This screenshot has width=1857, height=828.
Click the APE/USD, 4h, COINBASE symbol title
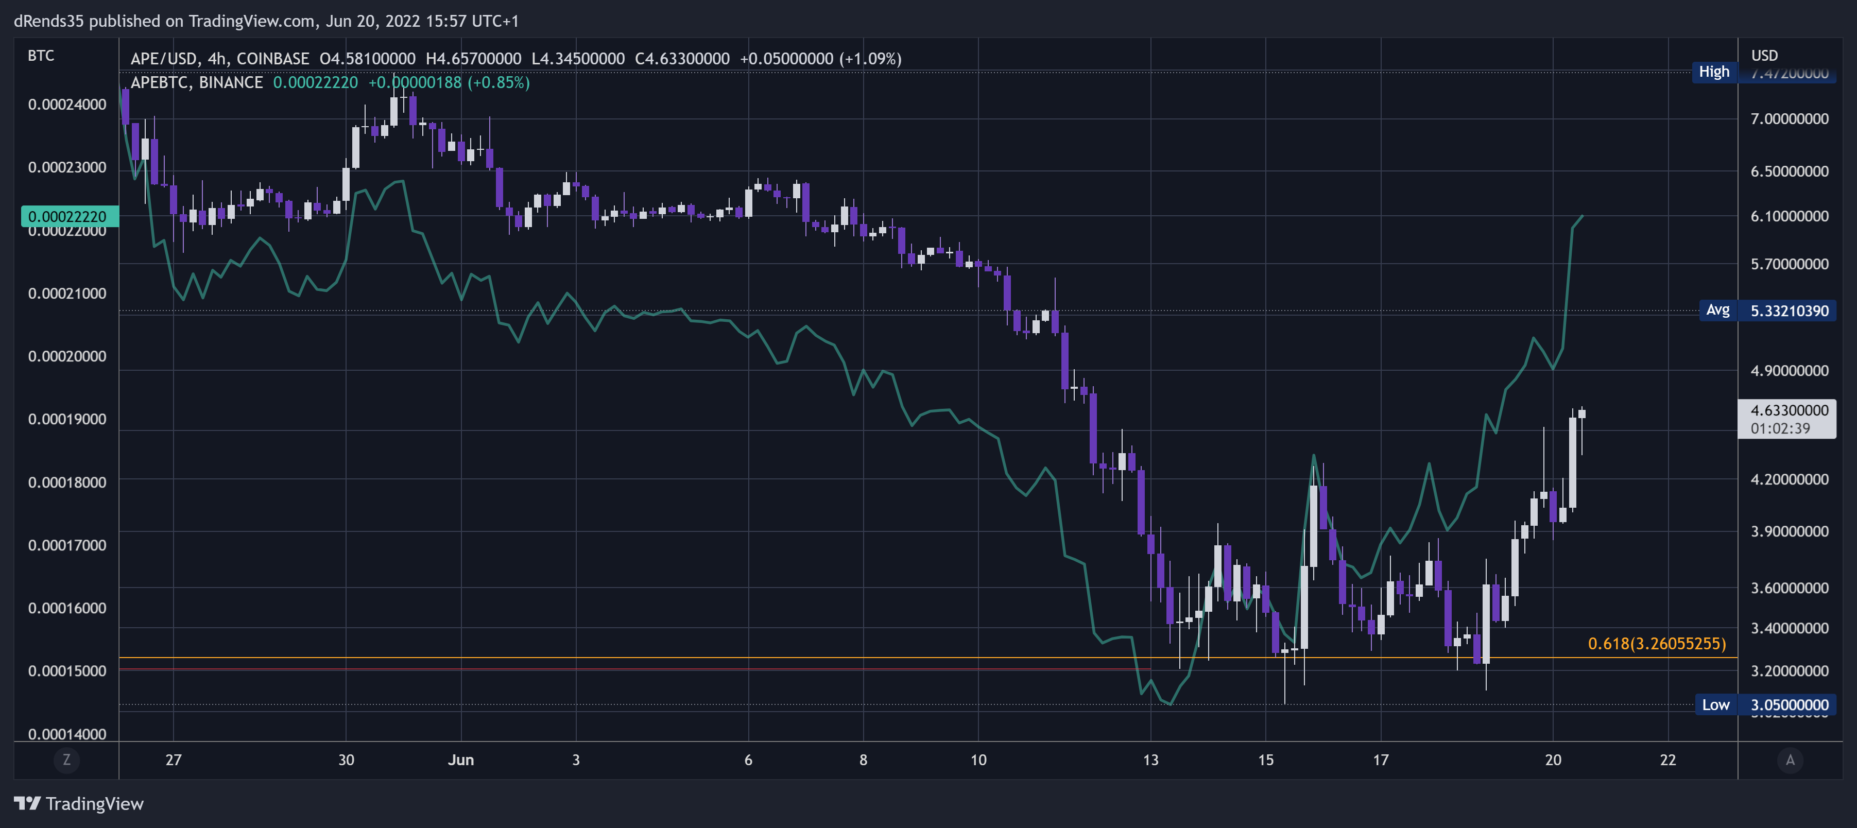tap(219, 58)
